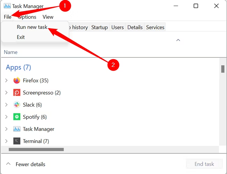
Task: Click the Slack app icon
Action: coord(17,105)
